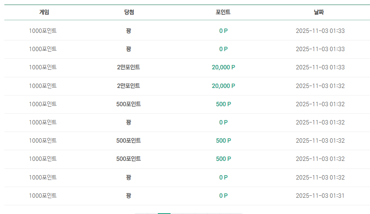The height and width of the screenshot is (214, 370).
Task: Select the highlighted green pagination page
Action: (x=164, y=214)
